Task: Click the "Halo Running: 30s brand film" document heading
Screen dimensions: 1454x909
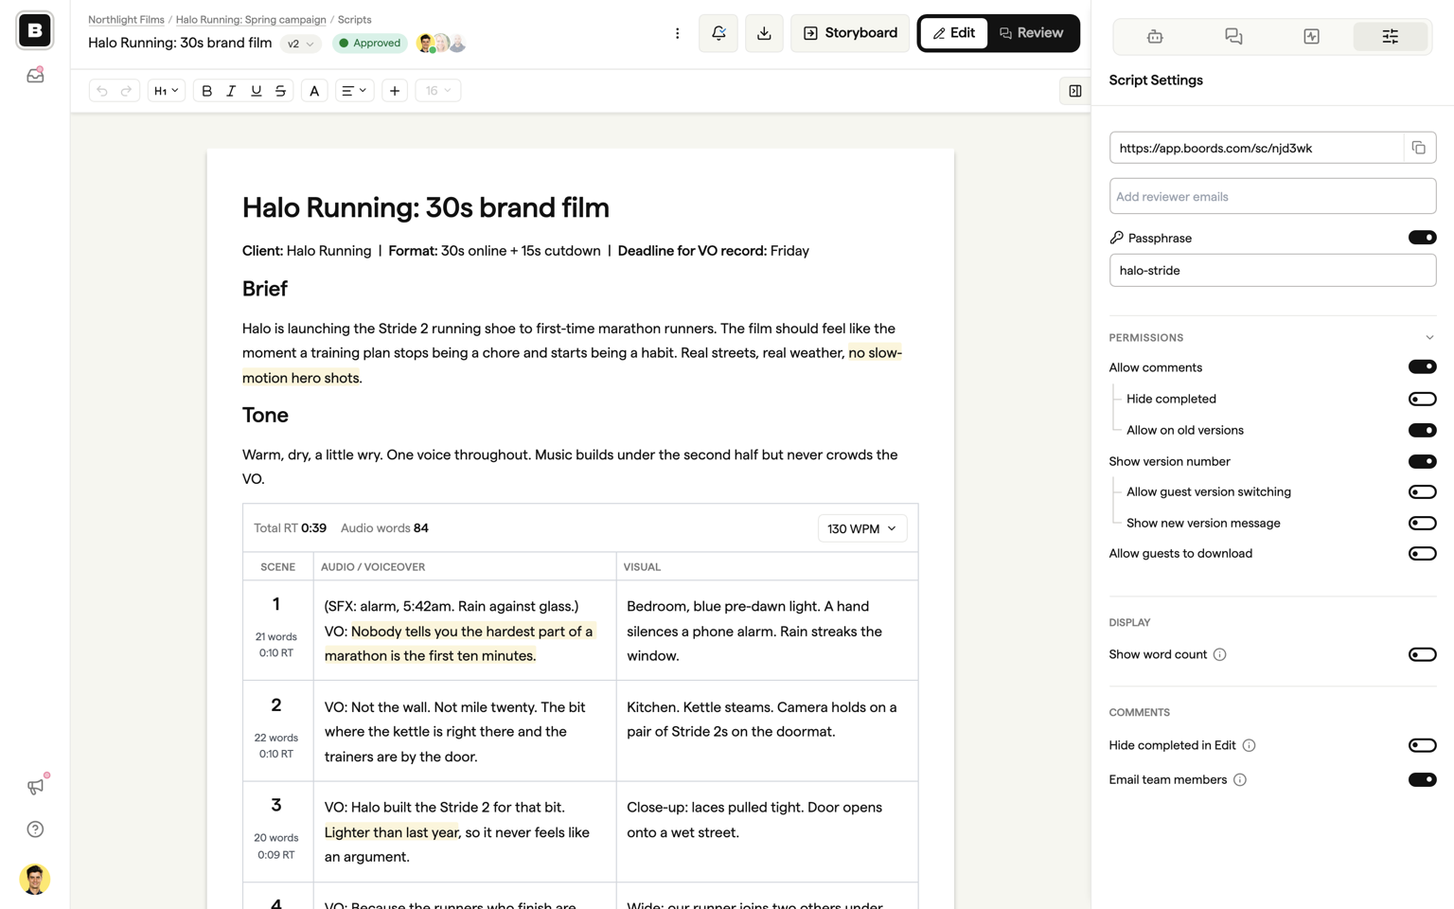Action: pyautogui.click(x=426, y=207)
